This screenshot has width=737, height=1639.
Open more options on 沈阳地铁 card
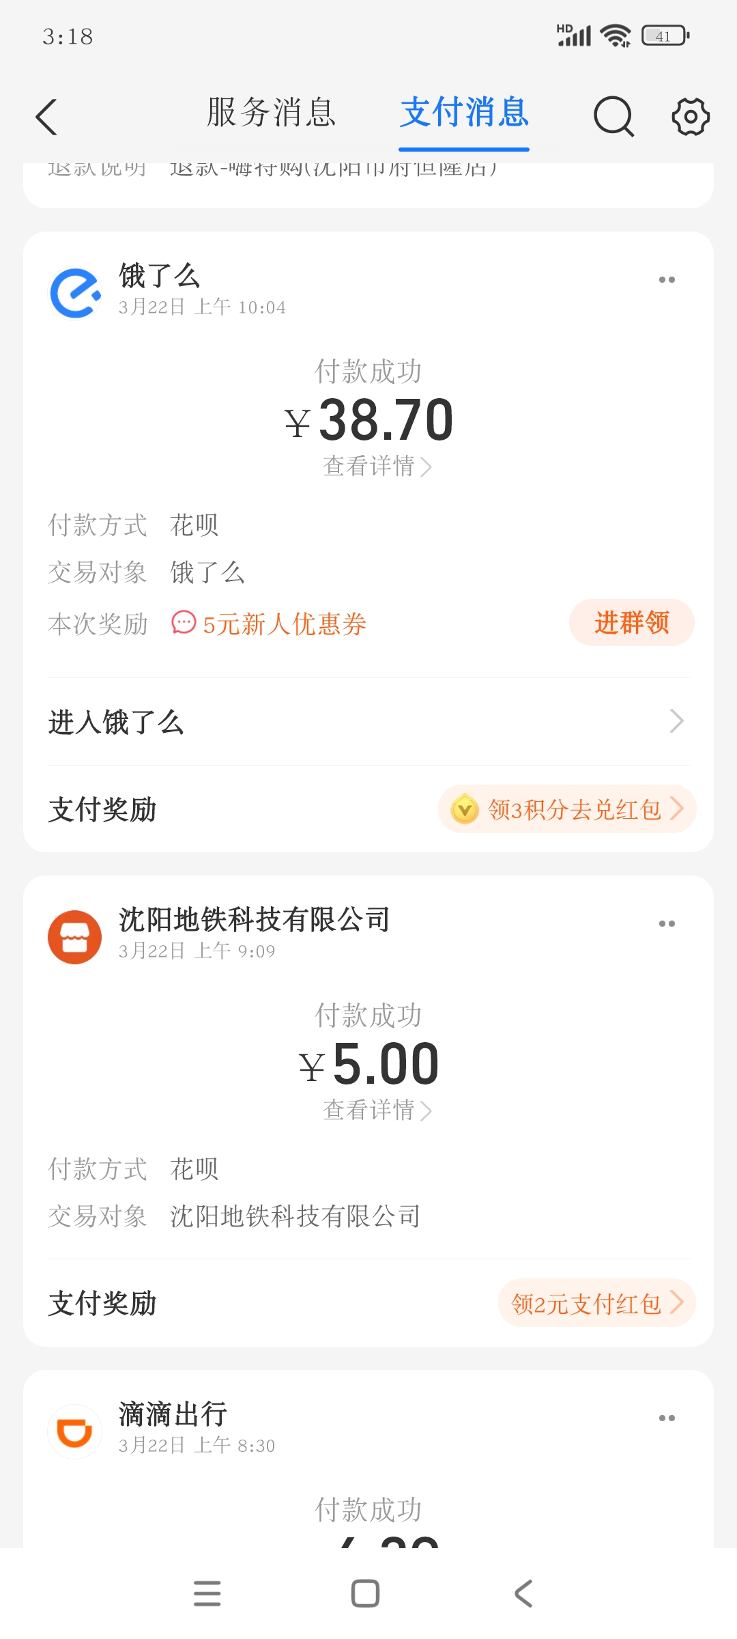[667, 924]
